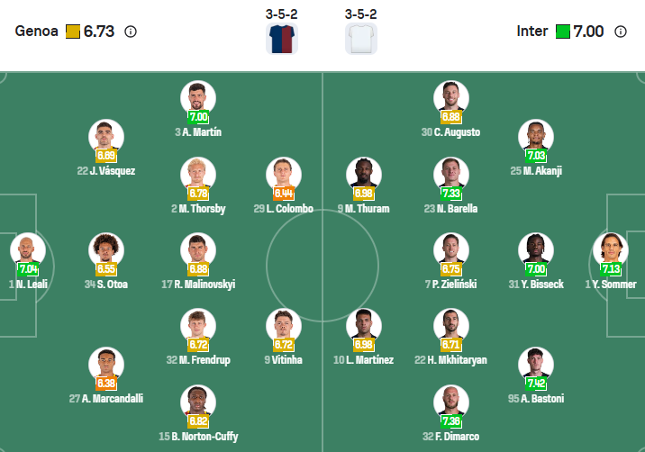Select M. Thuram's player photo
Image resolution: width=645 pixels, height=452 pixels.
(364, 174)
